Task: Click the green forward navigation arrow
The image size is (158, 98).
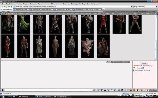Action: coord(9,7)
